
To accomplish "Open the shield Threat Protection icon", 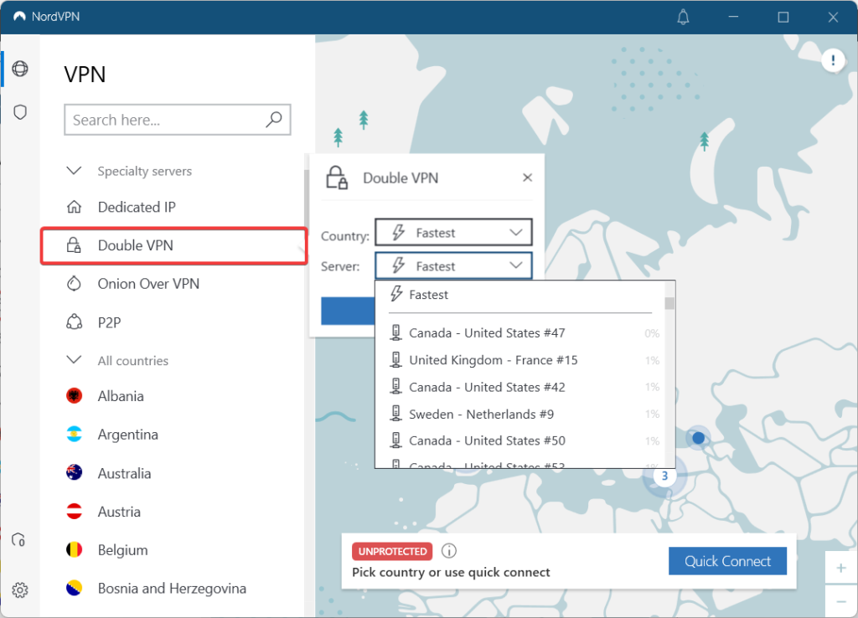I will (x=20, y=111).
